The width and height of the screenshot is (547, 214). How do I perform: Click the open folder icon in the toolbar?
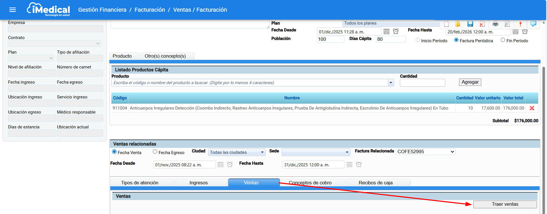point(458,24)
